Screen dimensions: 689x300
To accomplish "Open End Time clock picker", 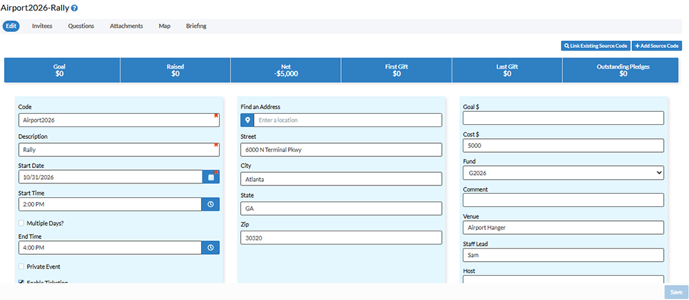I will click(210, 248).
